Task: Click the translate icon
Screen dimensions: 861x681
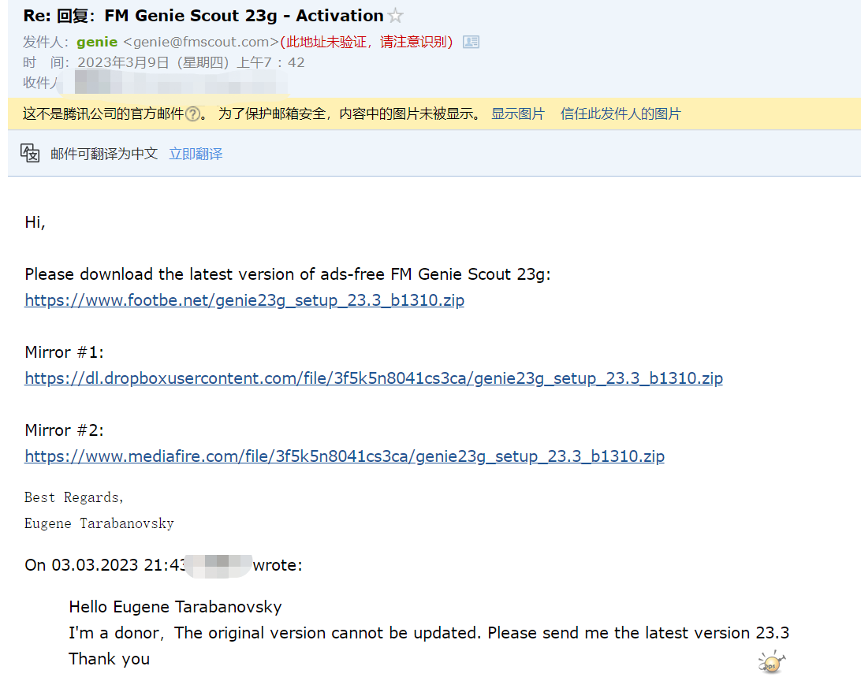Action: coord(30,153)
